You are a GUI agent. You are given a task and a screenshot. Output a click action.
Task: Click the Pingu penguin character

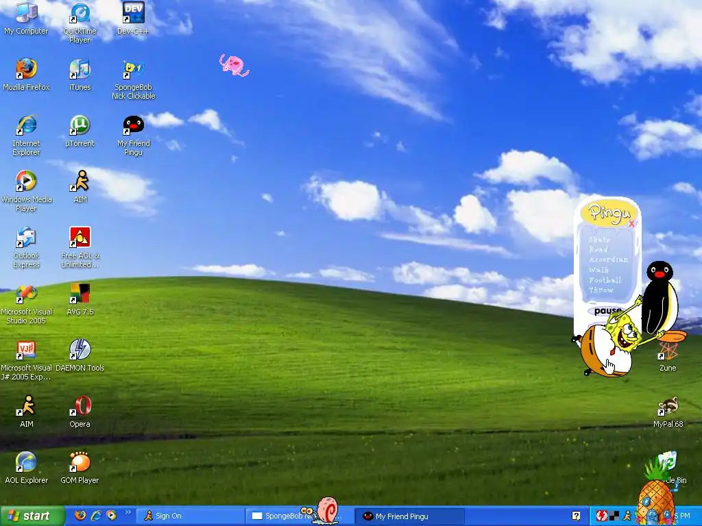coord(660,297)
